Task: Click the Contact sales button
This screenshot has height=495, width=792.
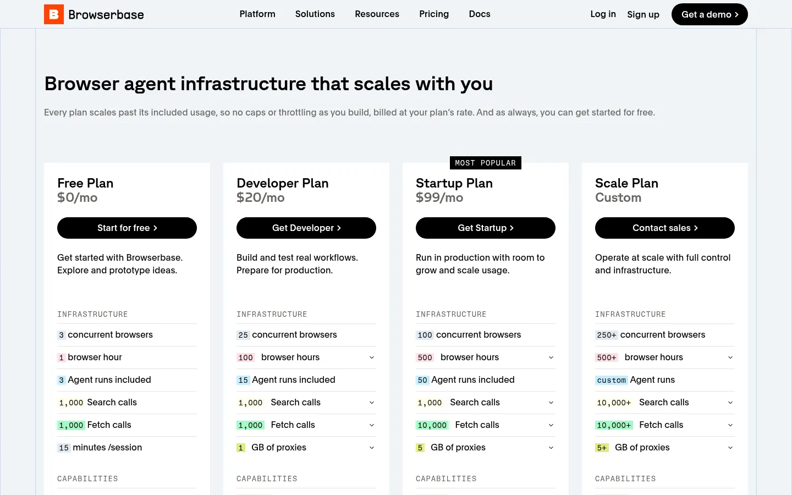Action: [665, 228]
